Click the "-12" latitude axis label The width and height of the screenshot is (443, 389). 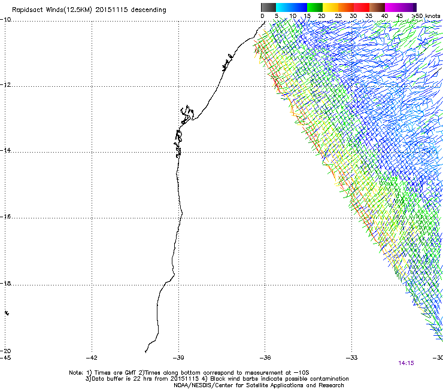pyautogui.click(x=5, y=85)
